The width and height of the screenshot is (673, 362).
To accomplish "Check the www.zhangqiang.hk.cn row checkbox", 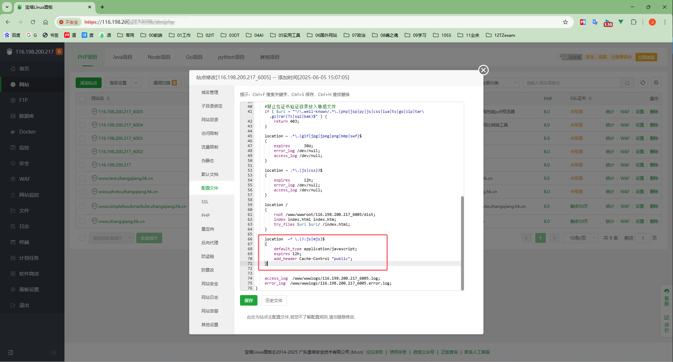I will coord(82,221).
